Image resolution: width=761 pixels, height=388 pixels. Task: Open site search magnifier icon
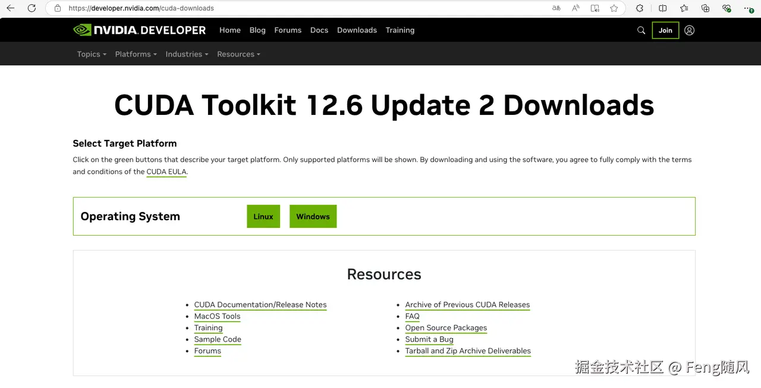(x=641, y=30)
